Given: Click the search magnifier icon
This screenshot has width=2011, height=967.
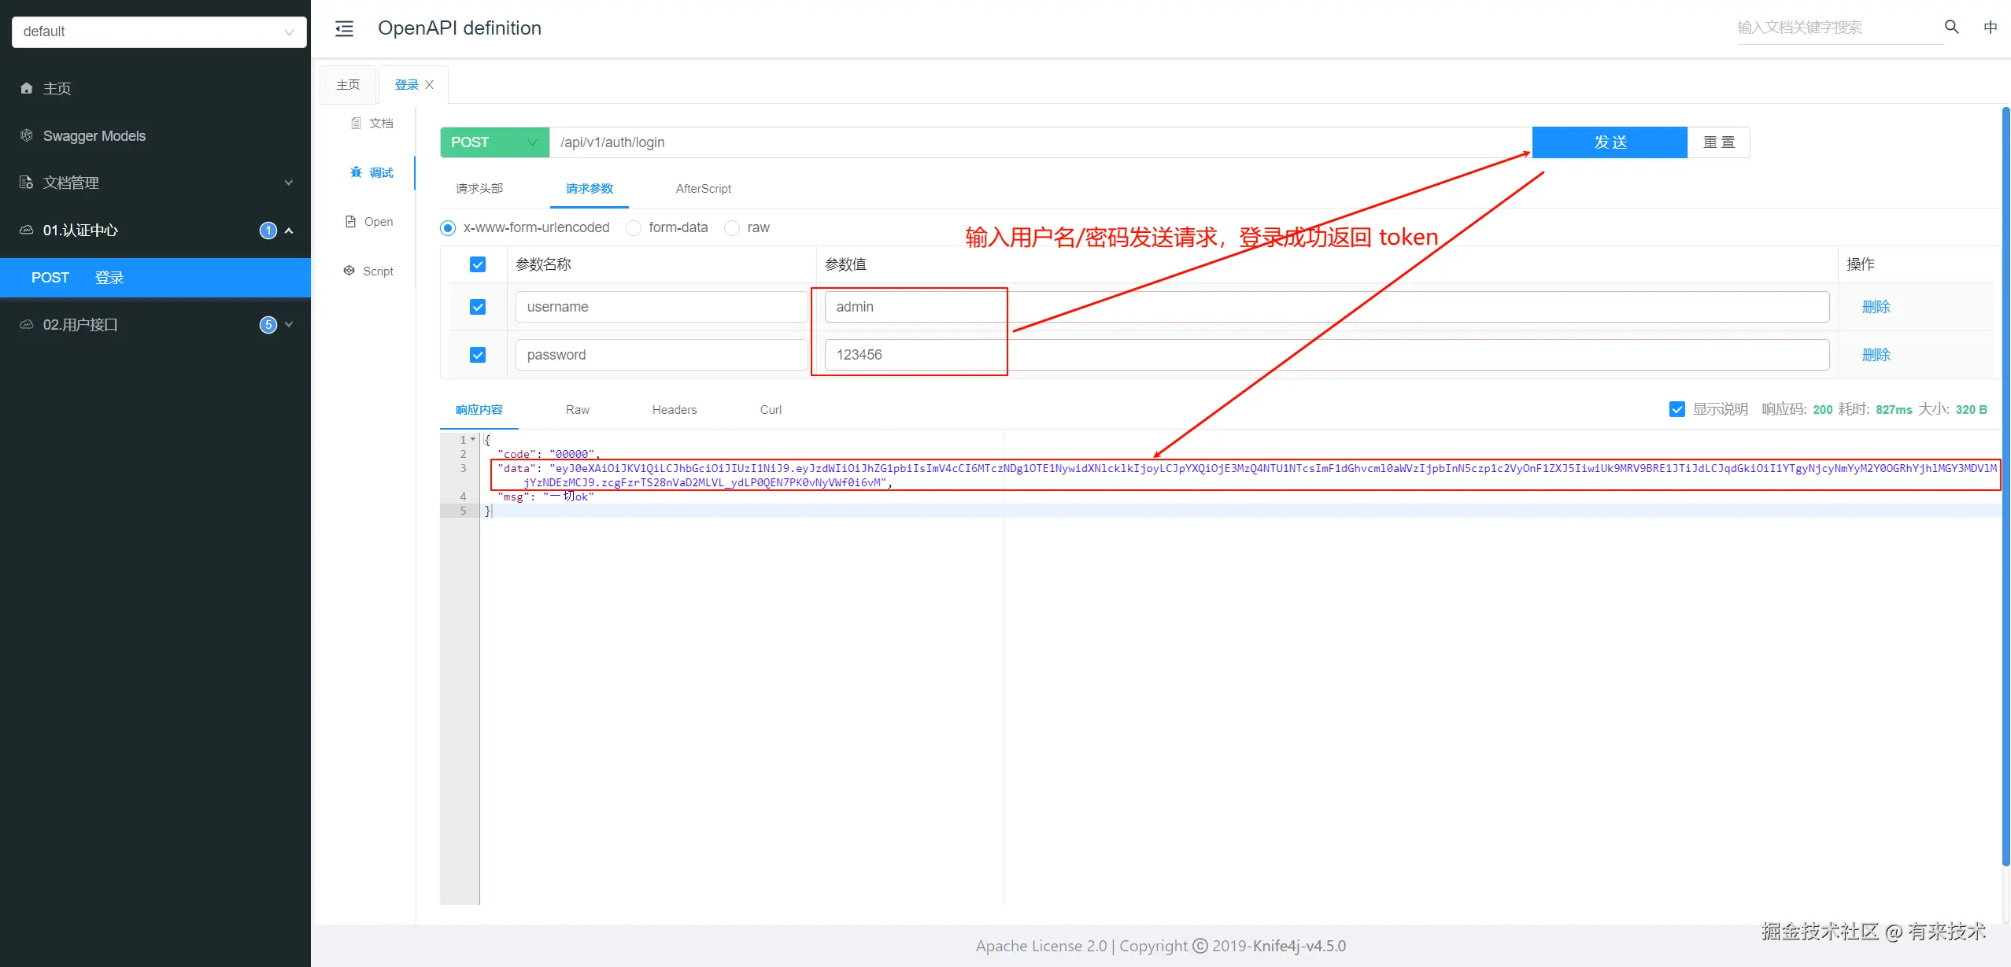Looking at the screenshot, I should click(1951, 27).
